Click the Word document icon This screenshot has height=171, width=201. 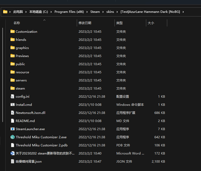pos(12,153)
